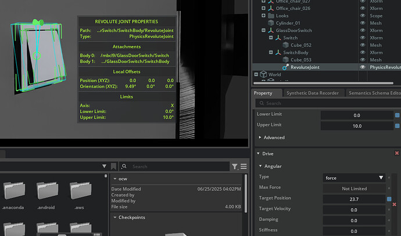Click the stage tree horizontal scrollbar
This screenshot has height=236, width=401.
coord(323,83)
